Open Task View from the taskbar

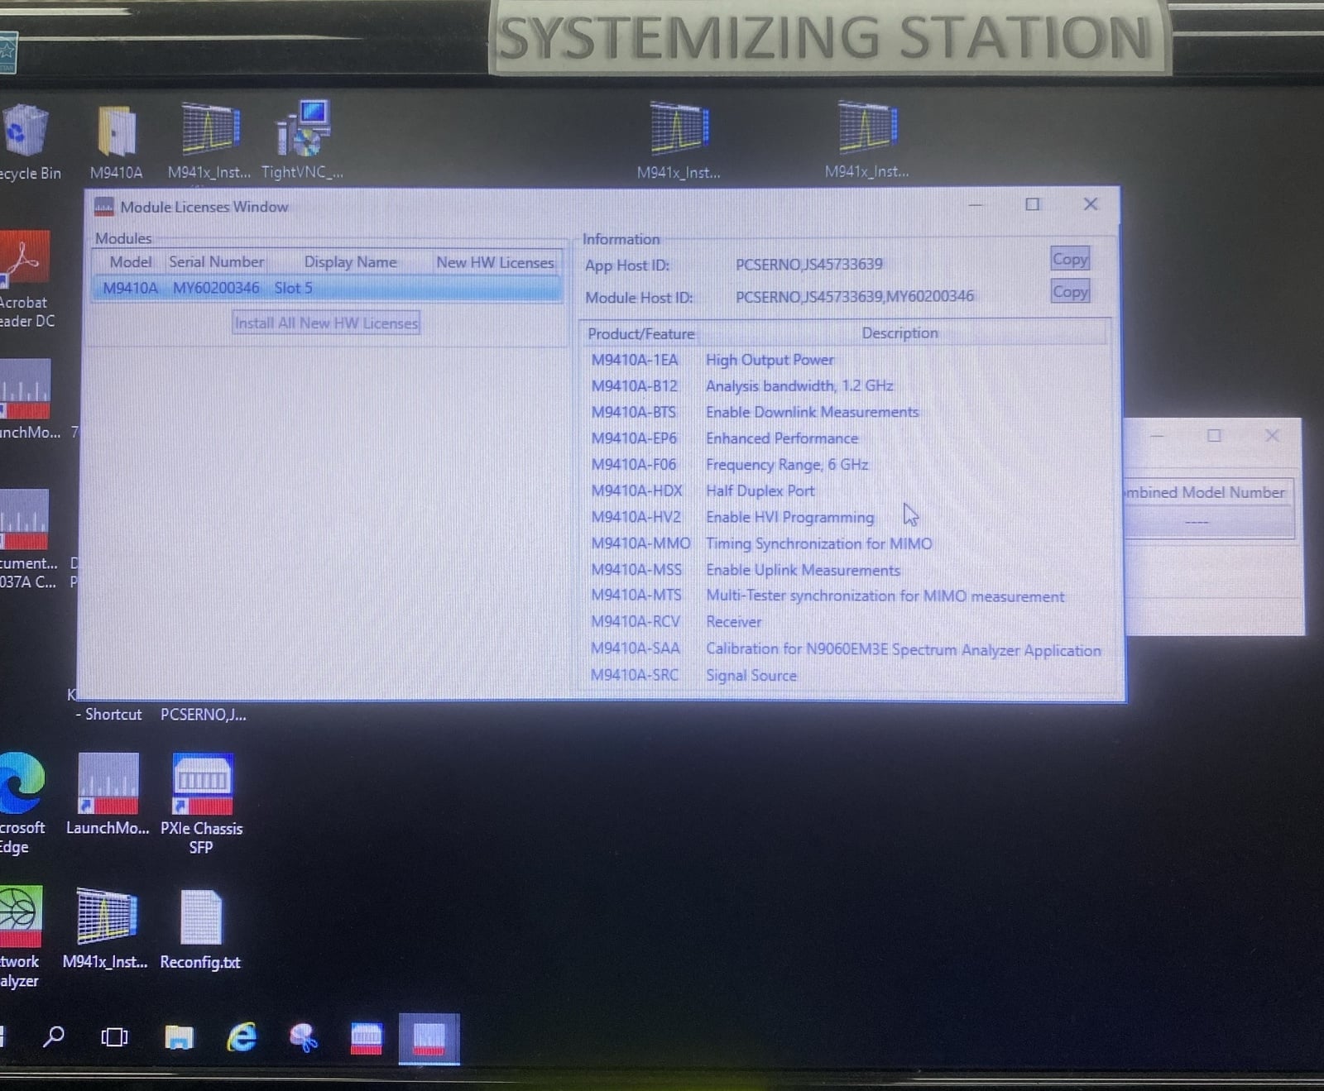[114, 1036]
